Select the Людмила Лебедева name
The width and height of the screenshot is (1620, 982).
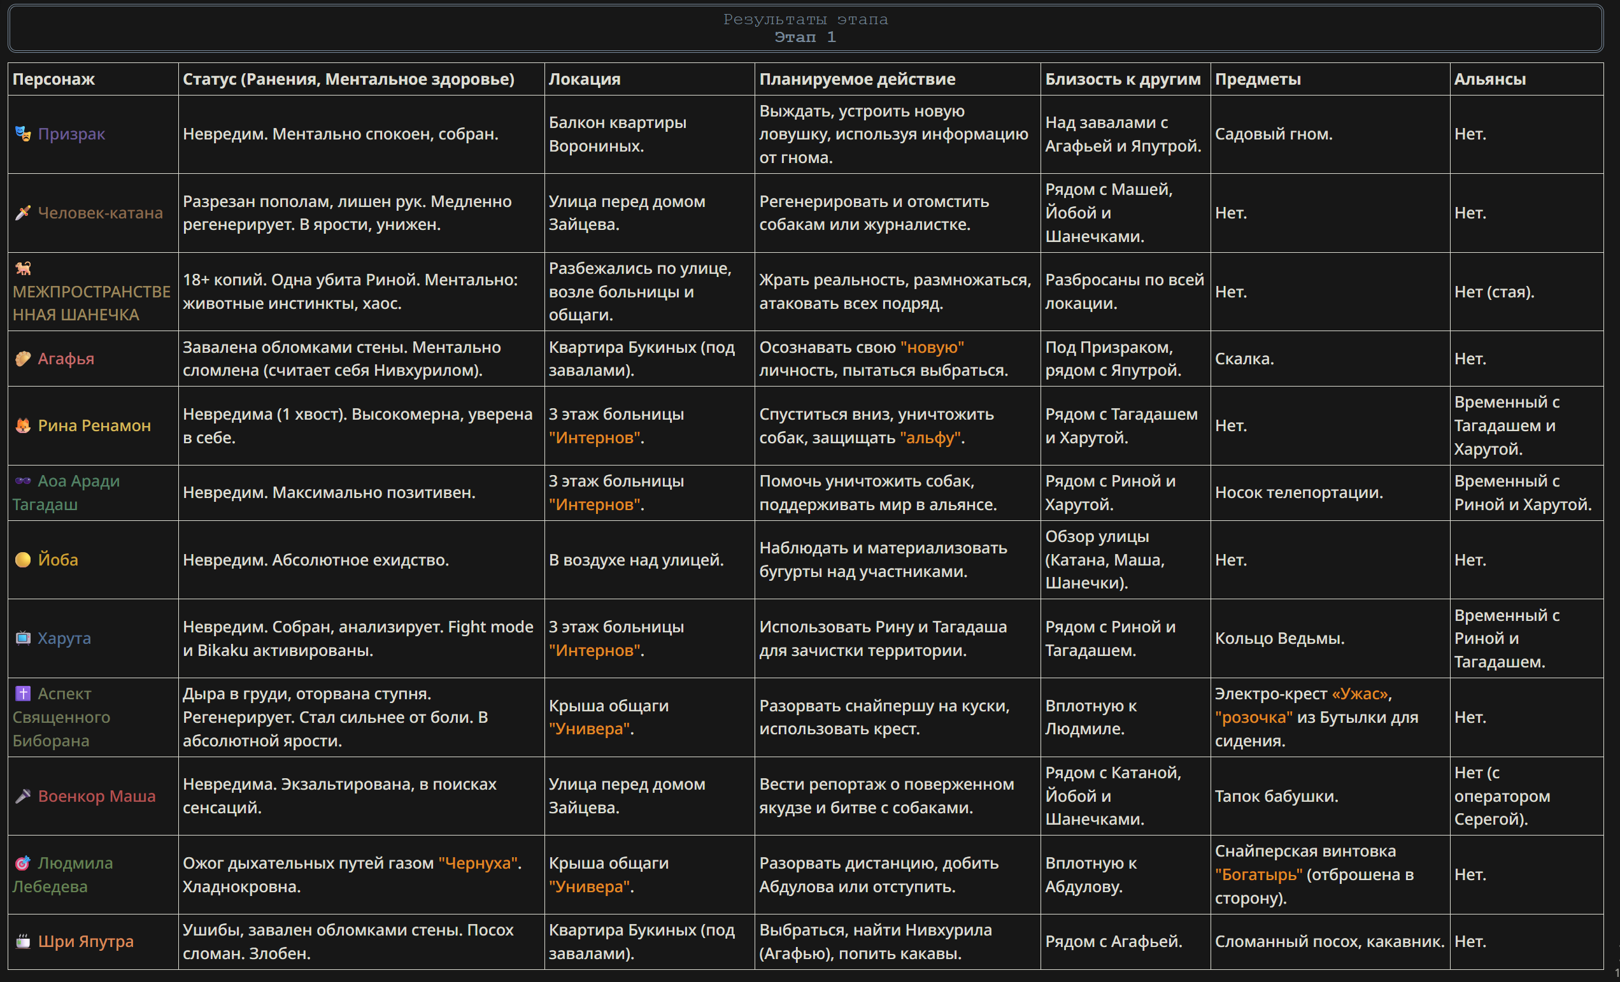(x=62, y=875)
